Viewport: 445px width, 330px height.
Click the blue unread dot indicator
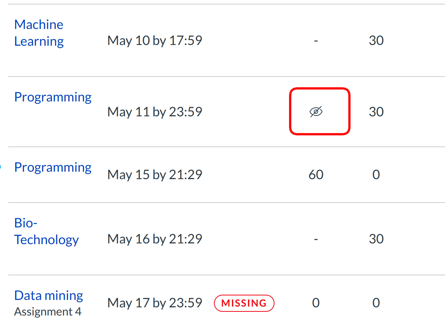coord(0,167)
